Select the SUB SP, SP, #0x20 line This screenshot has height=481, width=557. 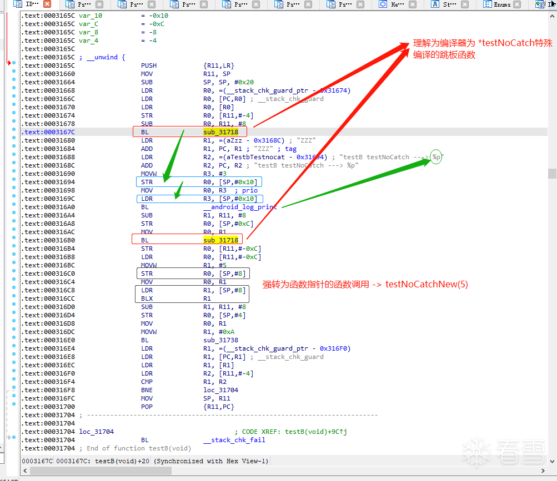click(198, 82)
